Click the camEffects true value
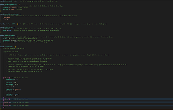This screenshot has height=110, width=173. (x=13, y=29)
